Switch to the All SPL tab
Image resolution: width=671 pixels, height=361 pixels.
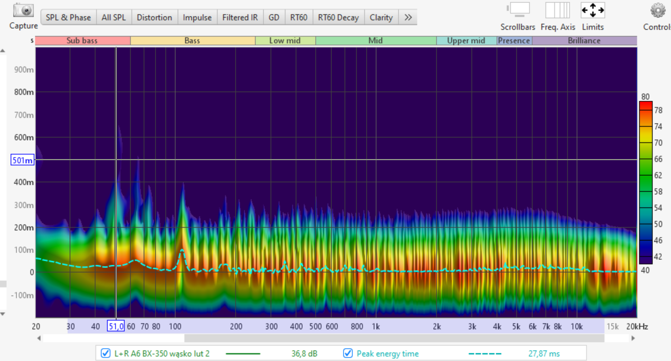114,17
